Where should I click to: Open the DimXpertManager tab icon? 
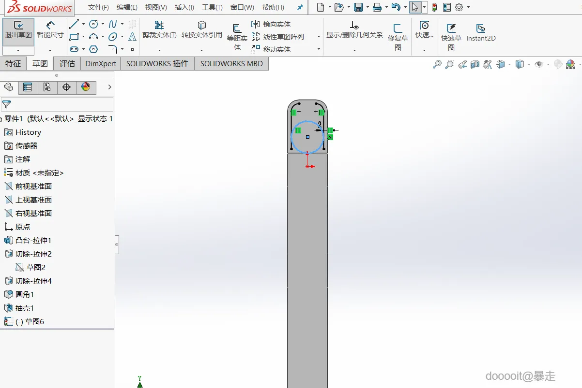(66, 87)
